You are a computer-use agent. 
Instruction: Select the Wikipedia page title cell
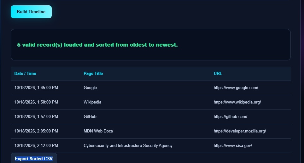pyautogui.click(x=92, y=102)
